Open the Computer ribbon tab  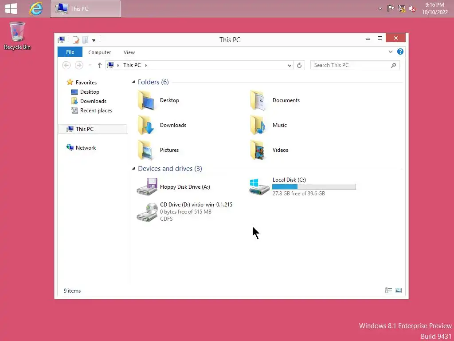[x=100, y=52]
